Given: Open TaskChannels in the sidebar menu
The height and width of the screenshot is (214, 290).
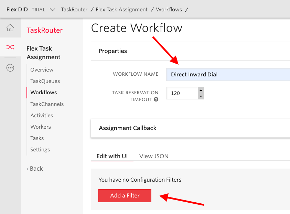Looking at the screenshot, I should (47, 104).
